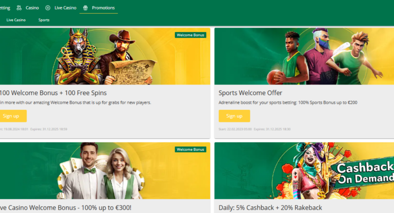
Task: Open the Anubis and explorer promo banner
Action: coord(105,56)
